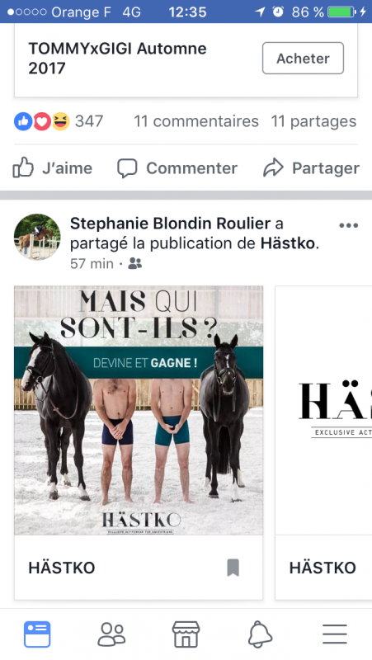Open the Marketplace tab icon

(x=186, y=634)
